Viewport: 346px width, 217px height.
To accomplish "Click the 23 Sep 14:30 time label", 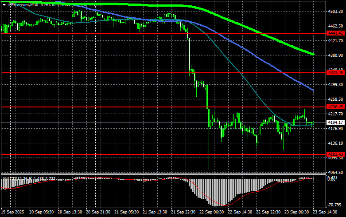I will tap(325, 212).
